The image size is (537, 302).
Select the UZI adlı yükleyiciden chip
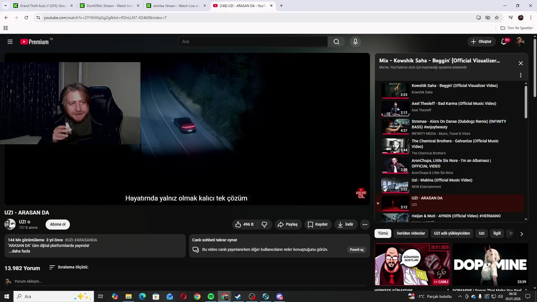pyautogui.click(x=452, y=233)
